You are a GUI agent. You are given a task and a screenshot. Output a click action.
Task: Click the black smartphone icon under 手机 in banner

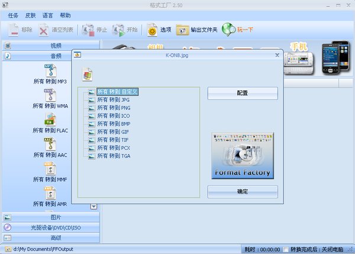335,58
